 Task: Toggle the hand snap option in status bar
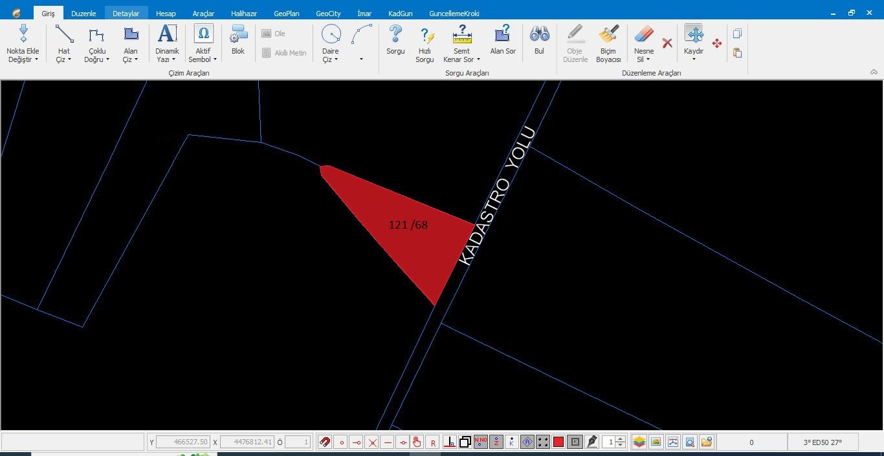point(417,442)
